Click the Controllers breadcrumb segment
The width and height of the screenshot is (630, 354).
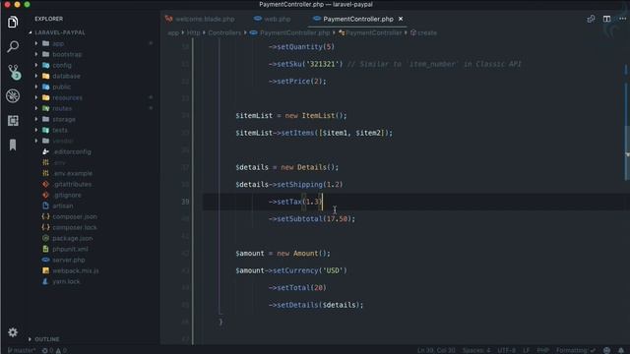click(x=224, y=32)
